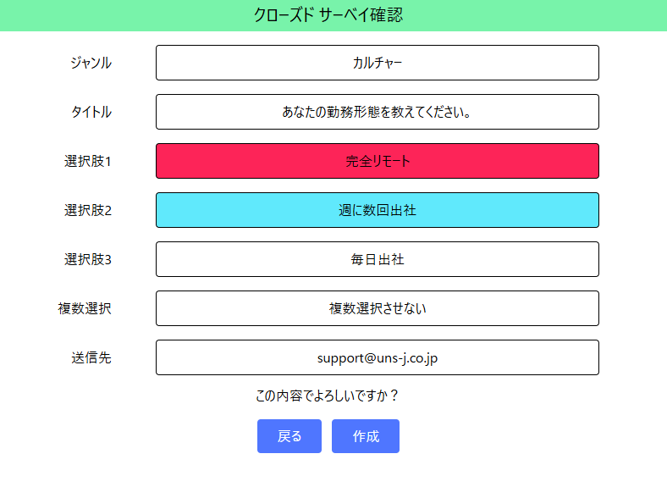Select the survey title question field

378,112
